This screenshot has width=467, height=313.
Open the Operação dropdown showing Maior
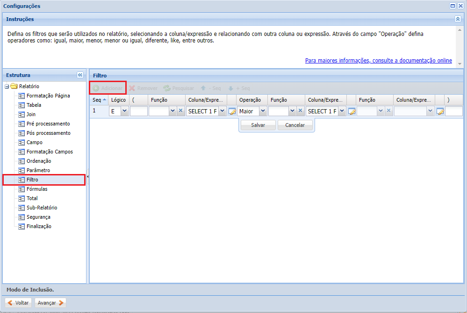[262, 111]
